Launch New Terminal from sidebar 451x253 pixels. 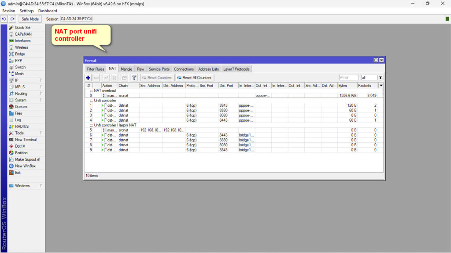[x=26, y=140]
